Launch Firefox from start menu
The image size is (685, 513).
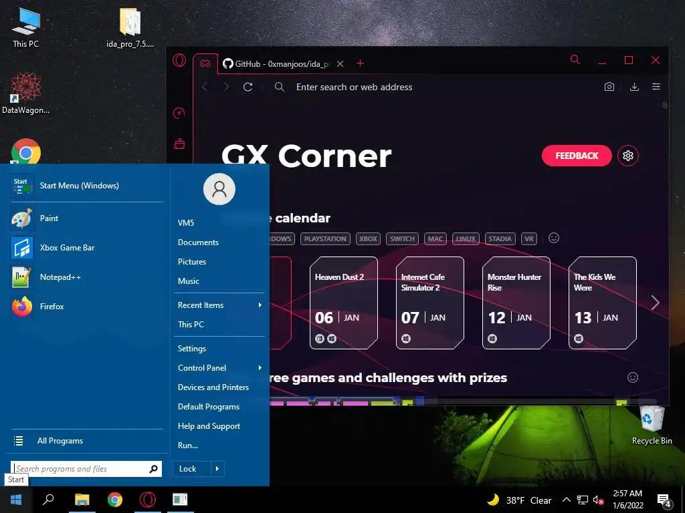pyautogui.click(x=87, y=306)
